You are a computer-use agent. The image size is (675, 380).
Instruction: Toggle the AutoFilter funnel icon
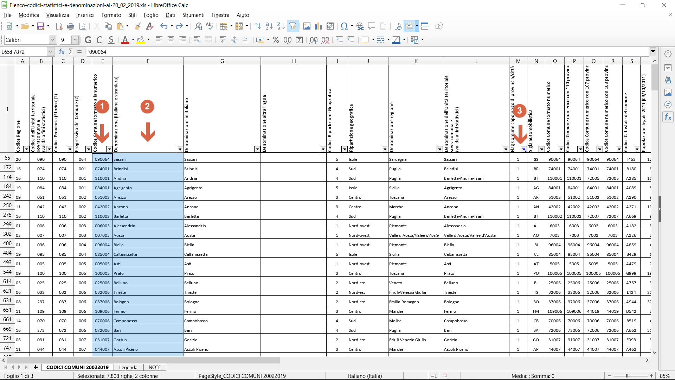click(292, 26)
